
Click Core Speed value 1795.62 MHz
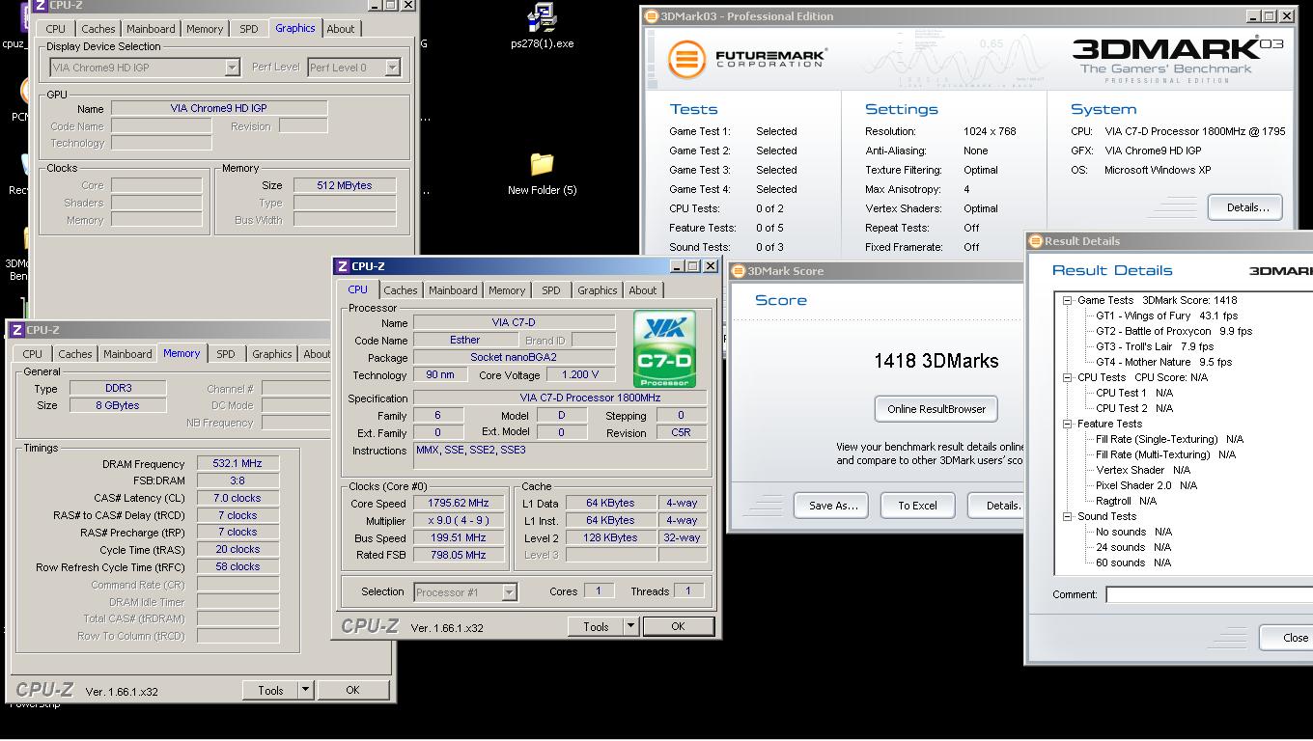[459, 503]
